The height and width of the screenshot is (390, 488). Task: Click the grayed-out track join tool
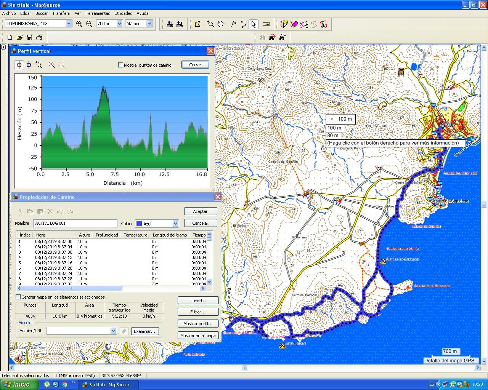(314, 24)
